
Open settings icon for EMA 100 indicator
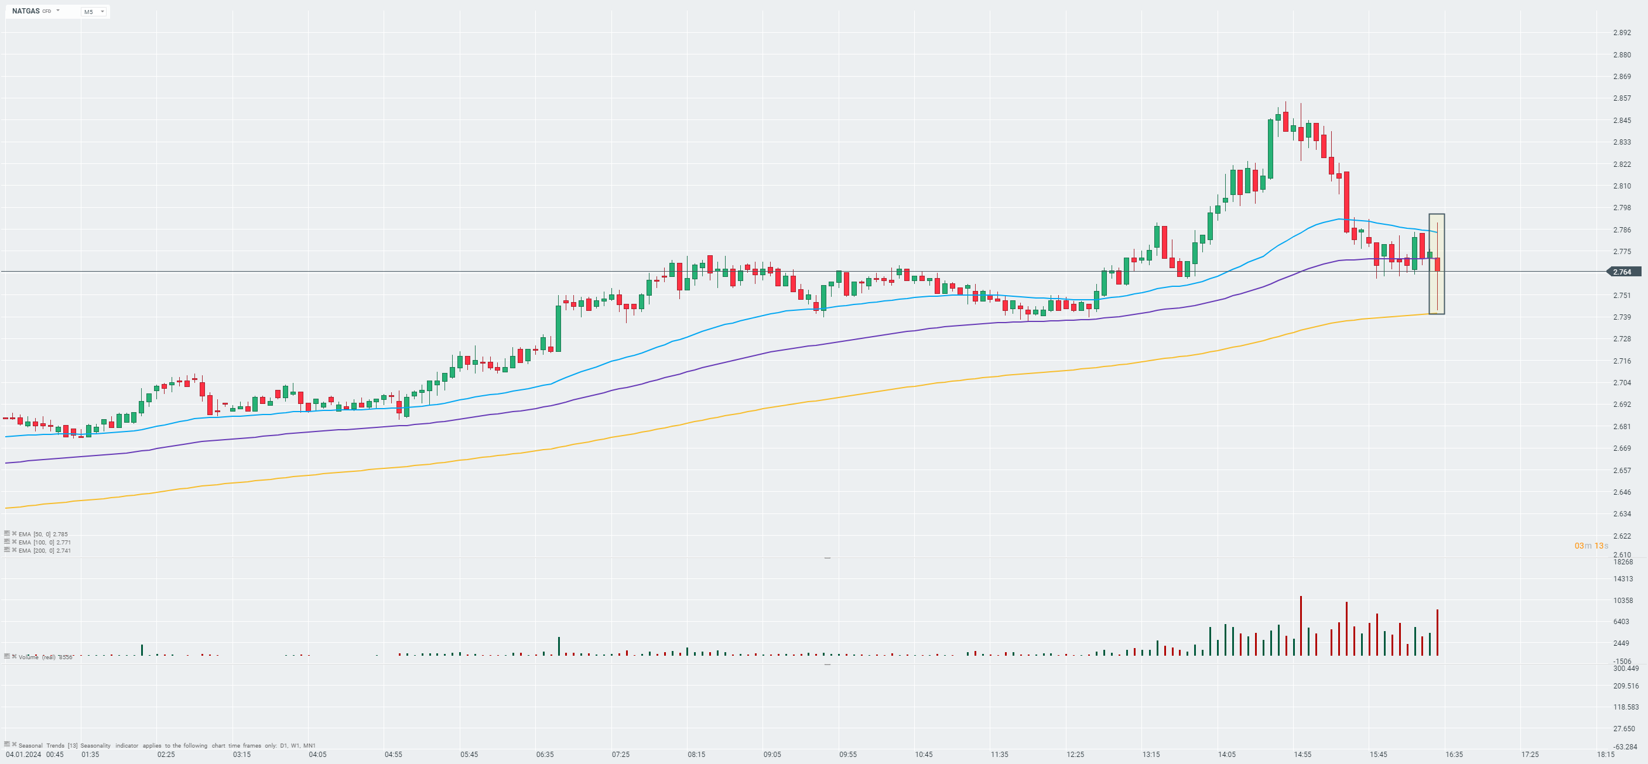7,542
